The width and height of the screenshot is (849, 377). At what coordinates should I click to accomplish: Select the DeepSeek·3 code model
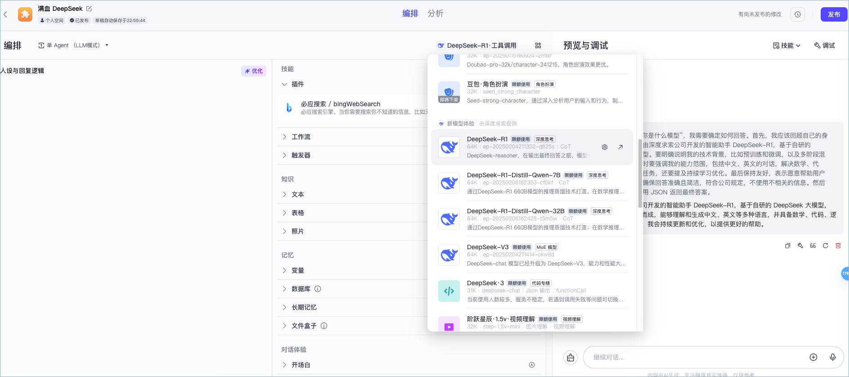coord(532,291)
